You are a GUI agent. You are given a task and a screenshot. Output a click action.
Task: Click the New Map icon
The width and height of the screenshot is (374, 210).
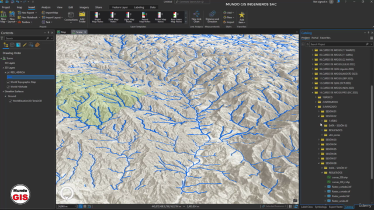click(4, 15)
